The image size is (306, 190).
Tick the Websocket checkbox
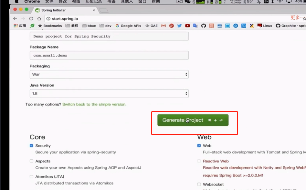coord(199,184)
